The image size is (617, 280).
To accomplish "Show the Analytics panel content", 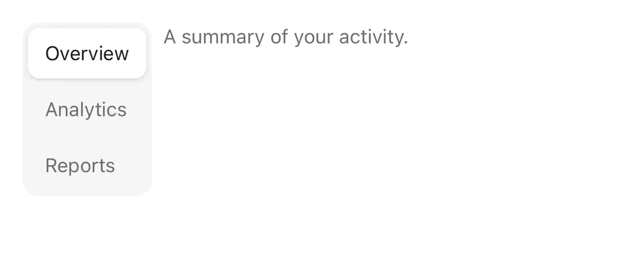I will [86, 109].
